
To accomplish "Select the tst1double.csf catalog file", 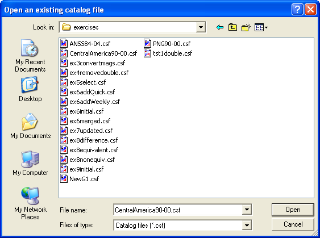I will click(168, 53).
